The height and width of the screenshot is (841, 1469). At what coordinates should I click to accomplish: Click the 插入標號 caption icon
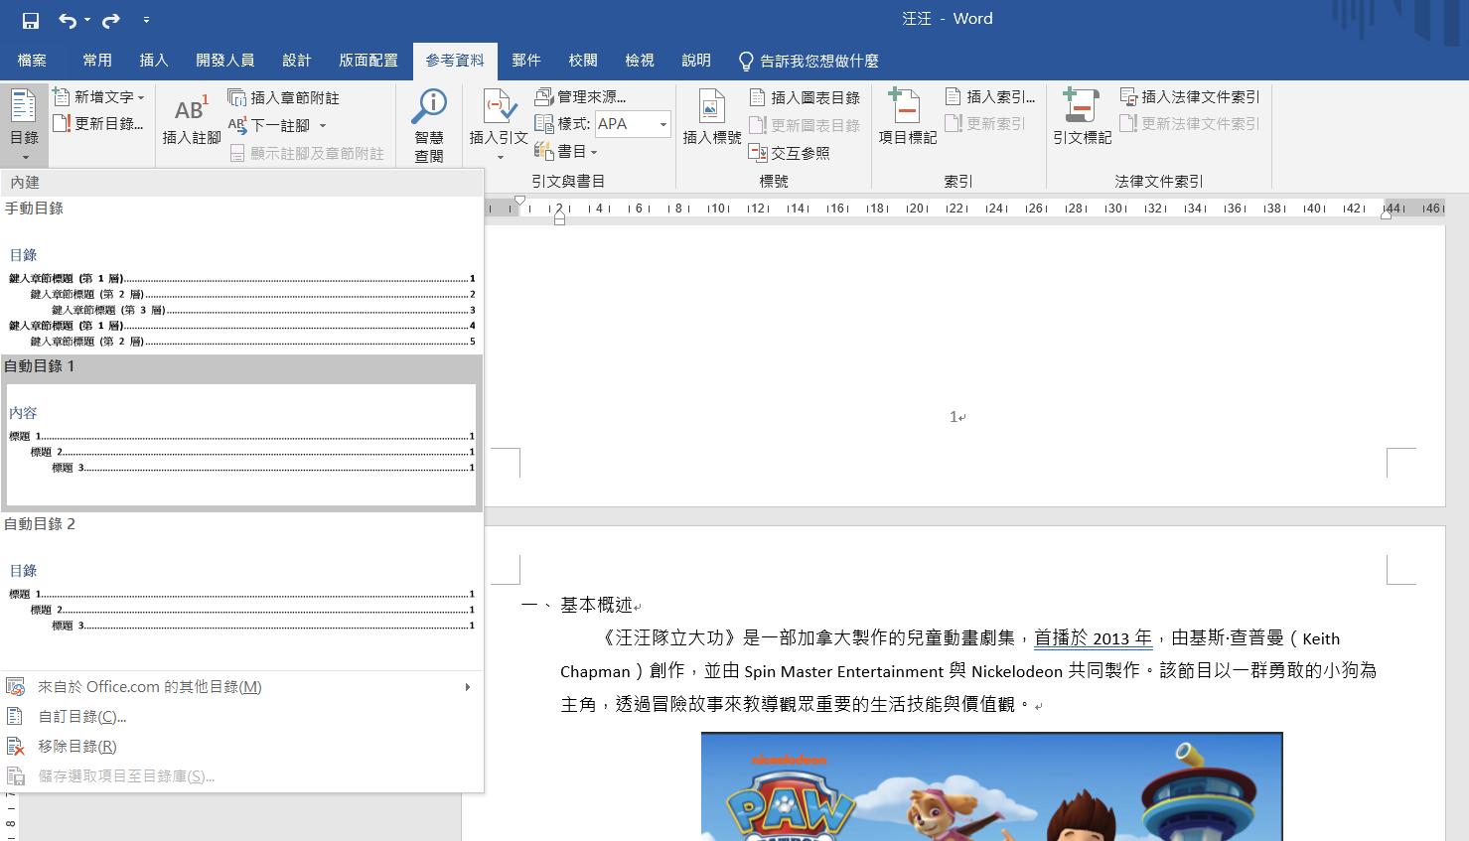coord(712,119)
